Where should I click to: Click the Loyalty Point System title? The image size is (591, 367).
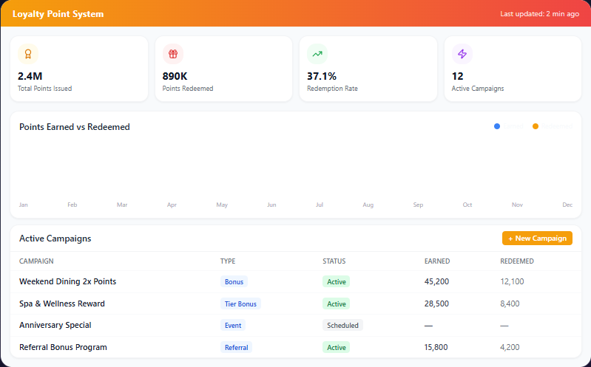[58, 14]
